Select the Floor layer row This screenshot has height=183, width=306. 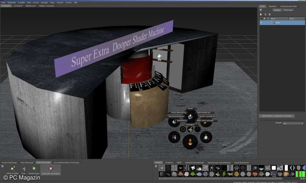click(x=282, y=23)
